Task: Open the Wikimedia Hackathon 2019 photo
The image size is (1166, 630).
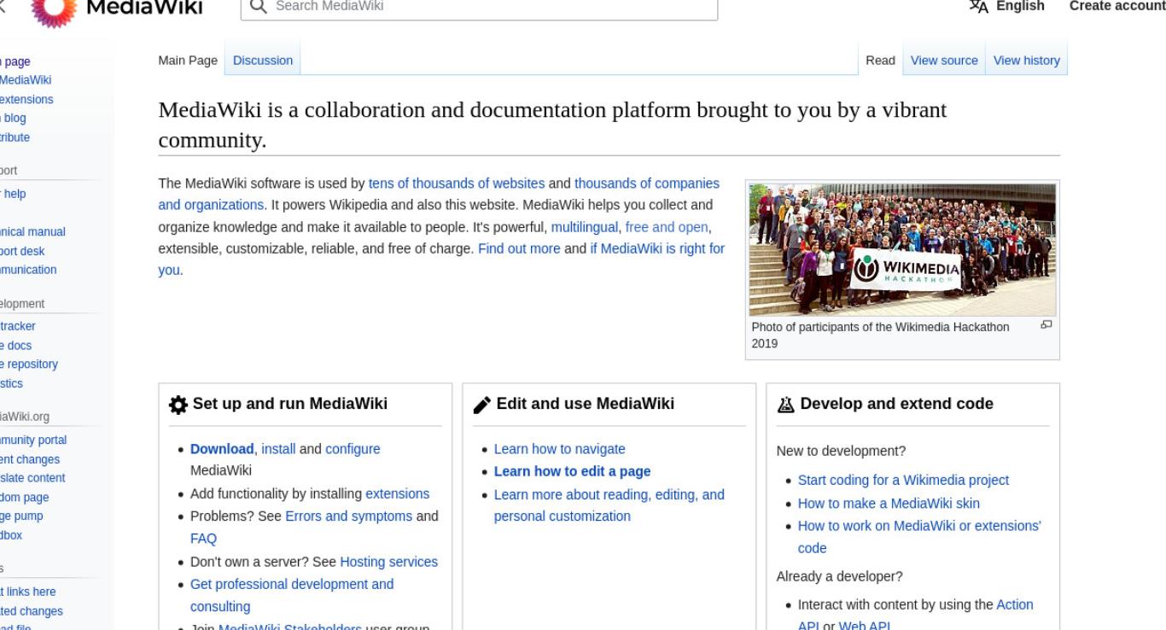Action: pos(902,250)
